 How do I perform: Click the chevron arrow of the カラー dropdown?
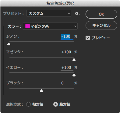(x=75, y=26)
